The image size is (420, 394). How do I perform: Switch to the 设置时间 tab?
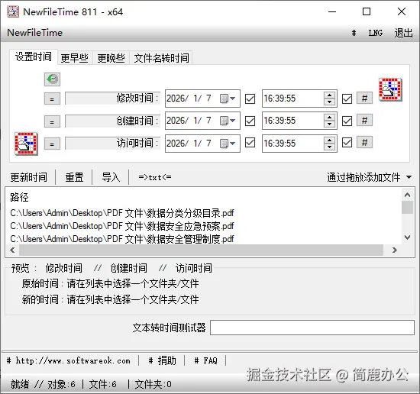(34, 57)
